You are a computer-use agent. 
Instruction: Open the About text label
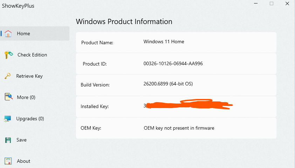point(23,161)
